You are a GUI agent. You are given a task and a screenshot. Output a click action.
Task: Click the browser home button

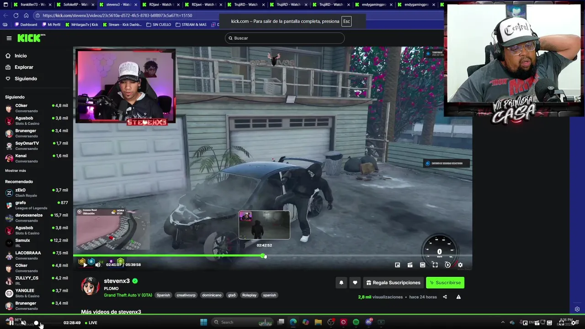pos(26,15)
